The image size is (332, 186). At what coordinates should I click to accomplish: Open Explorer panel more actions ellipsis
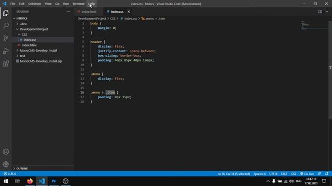(68, 11)
